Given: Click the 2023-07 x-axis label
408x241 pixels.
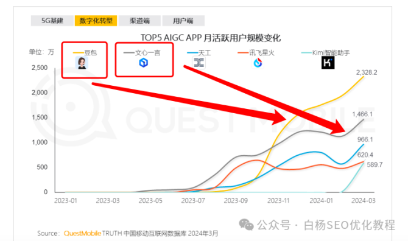Looking at the screenshot, I should pyautogui.click(x=193, y=201).
